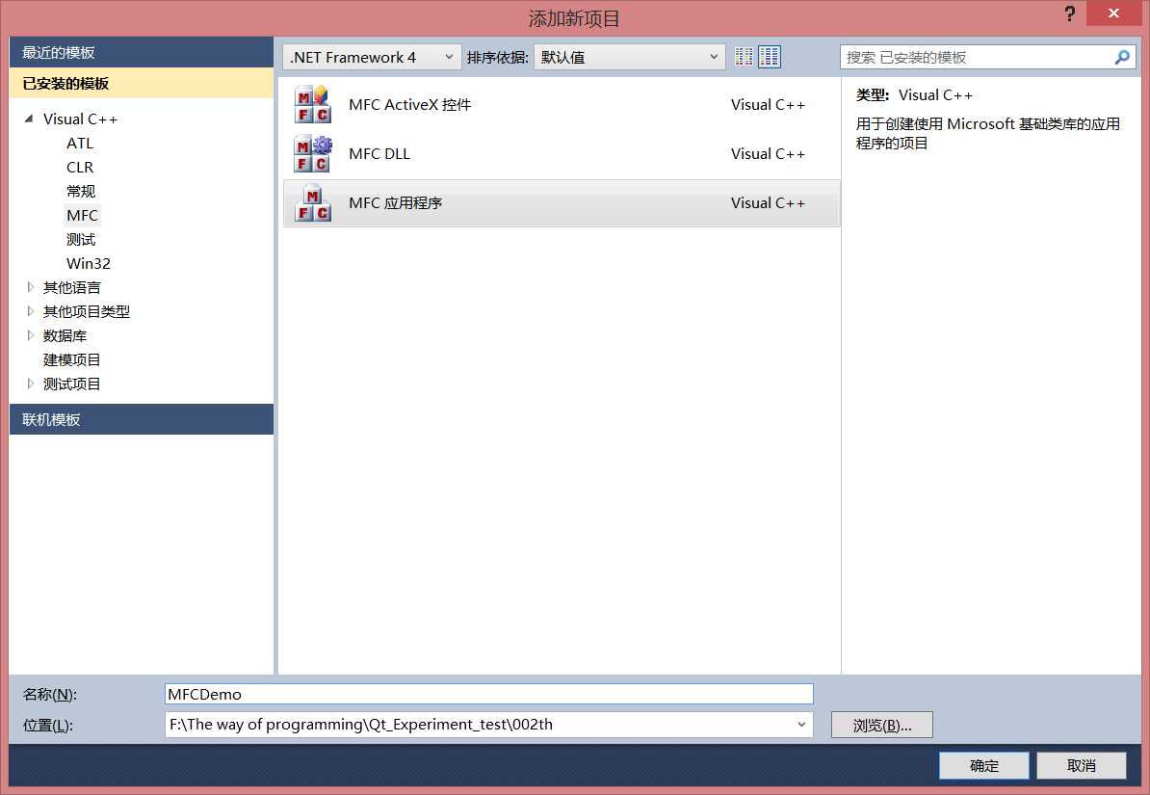This screenshot has width=1150, height=795.
Task: Select the 数据库 tree label
Action: coord(65,335)
